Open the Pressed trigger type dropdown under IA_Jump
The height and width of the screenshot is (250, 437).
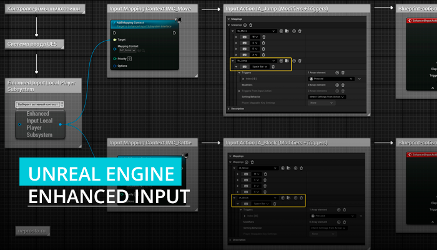[x=331, y=79]
